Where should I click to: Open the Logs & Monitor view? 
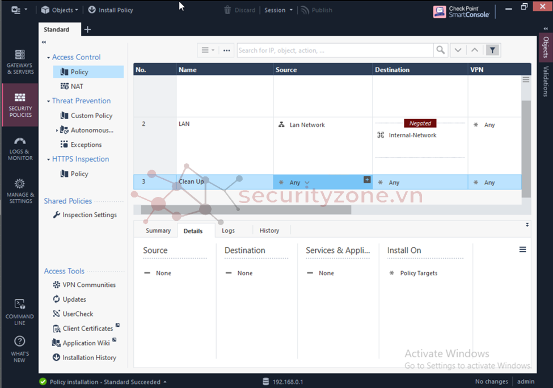(x=20, y=149)
